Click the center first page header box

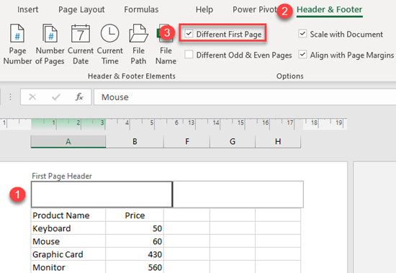pyautogui.click(x=238, y=194)
